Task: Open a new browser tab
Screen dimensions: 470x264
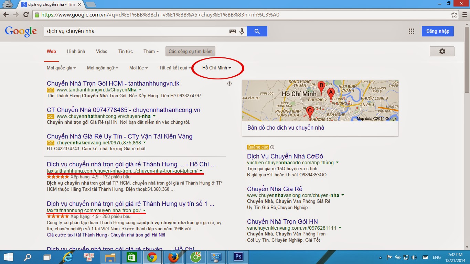Action: [90, 4]
